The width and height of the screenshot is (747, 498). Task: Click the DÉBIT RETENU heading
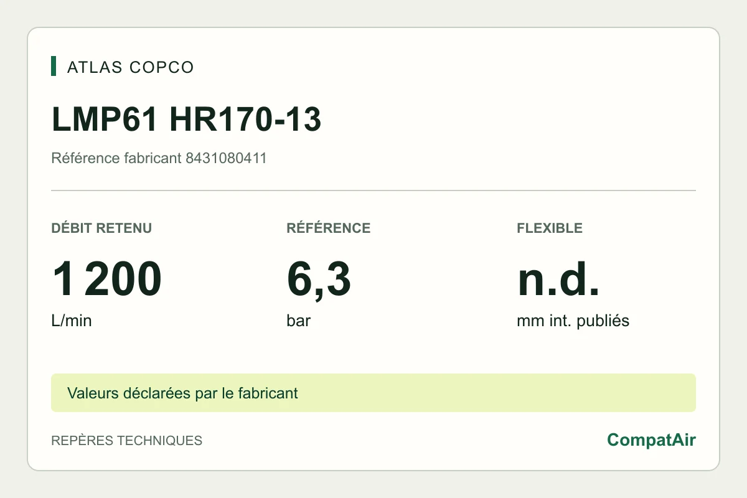click(101, 228)
